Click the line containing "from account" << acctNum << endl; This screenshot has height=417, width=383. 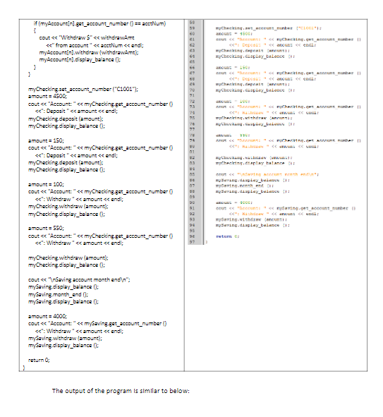point(95,45)
